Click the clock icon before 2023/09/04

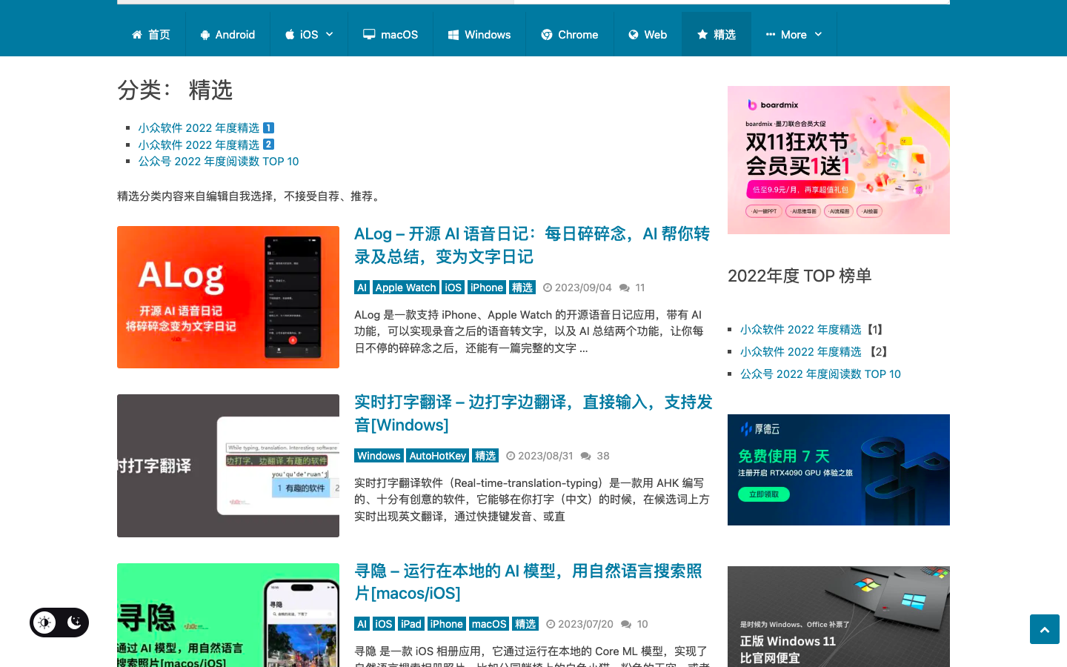click(548, 288)
